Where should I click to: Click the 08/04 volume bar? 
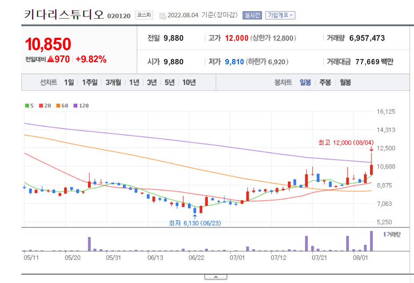click(x=371, y=241)
